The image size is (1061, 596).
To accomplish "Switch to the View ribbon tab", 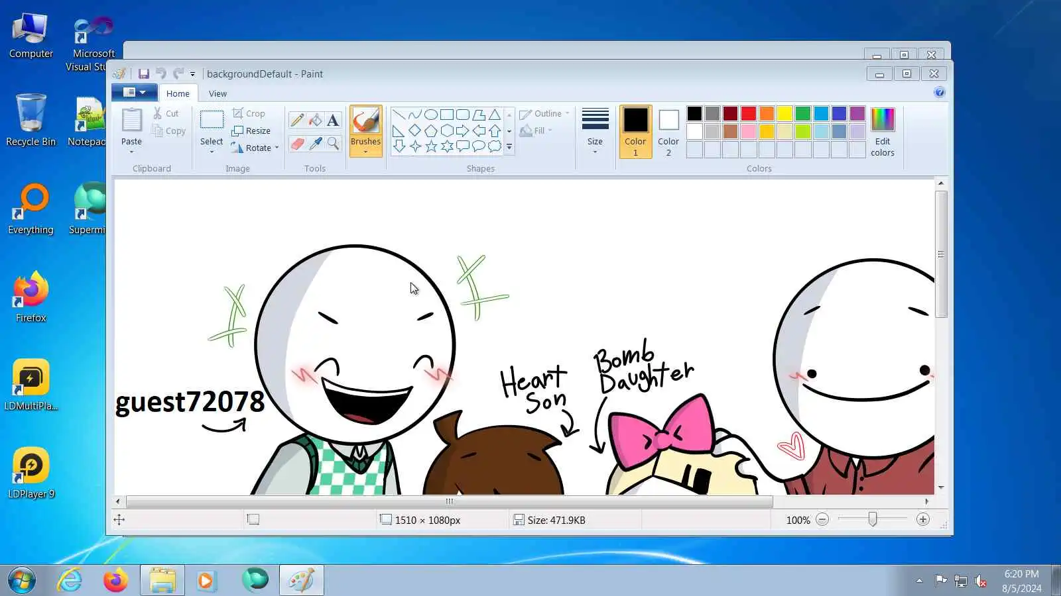I will [x=218, y=93].
